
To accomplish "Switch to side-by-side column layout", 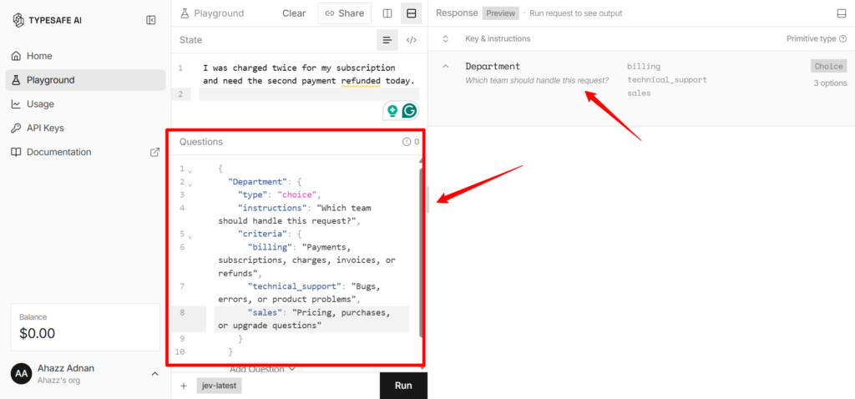I will coord(387,13).
